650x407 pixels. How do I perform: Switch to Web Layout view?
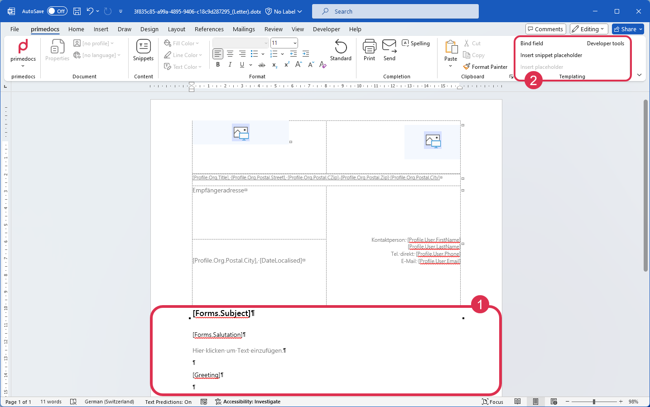pos(554,402)
